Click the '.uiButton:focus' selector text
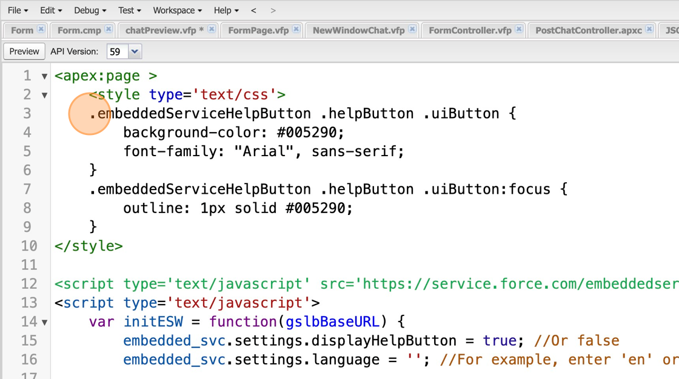The image size is (679, 379). (486, 189)
